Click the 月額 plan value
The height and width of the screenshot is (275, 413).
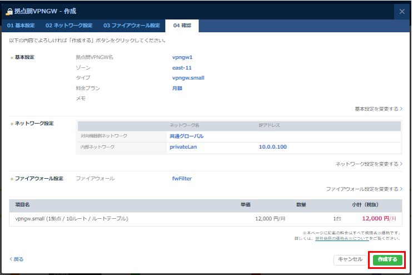pos(177,89)
